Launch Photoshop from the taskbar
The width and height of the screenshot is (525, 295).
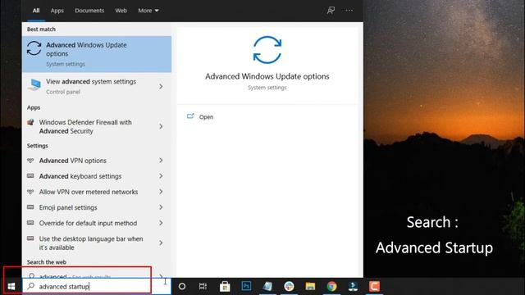[x=246, y=286]
